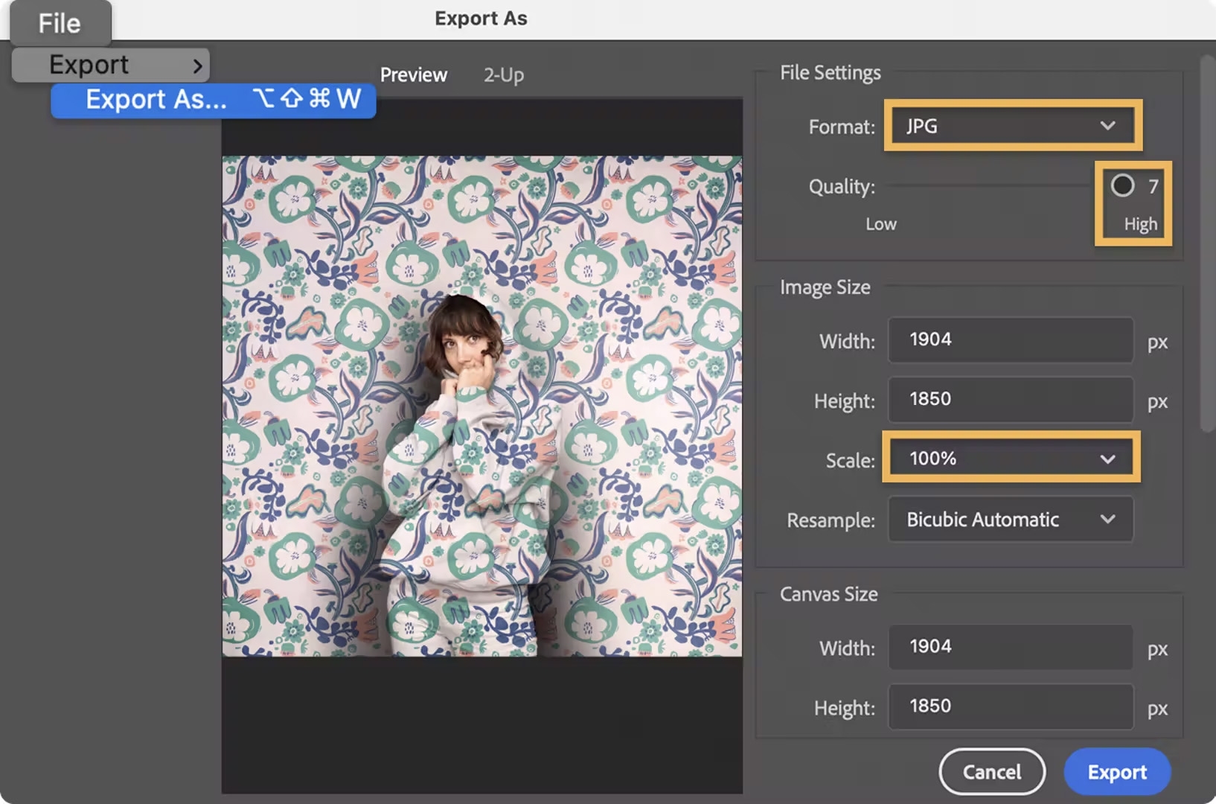Select the Preview tab

(x=413, y=74)
